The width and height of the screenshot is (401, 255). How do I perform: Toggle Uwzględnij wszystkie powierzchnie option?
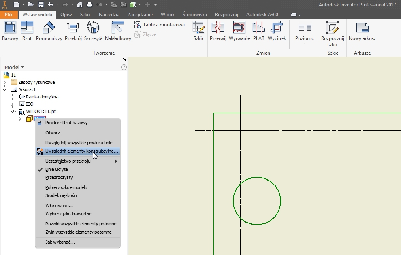[x=78, y=143]
